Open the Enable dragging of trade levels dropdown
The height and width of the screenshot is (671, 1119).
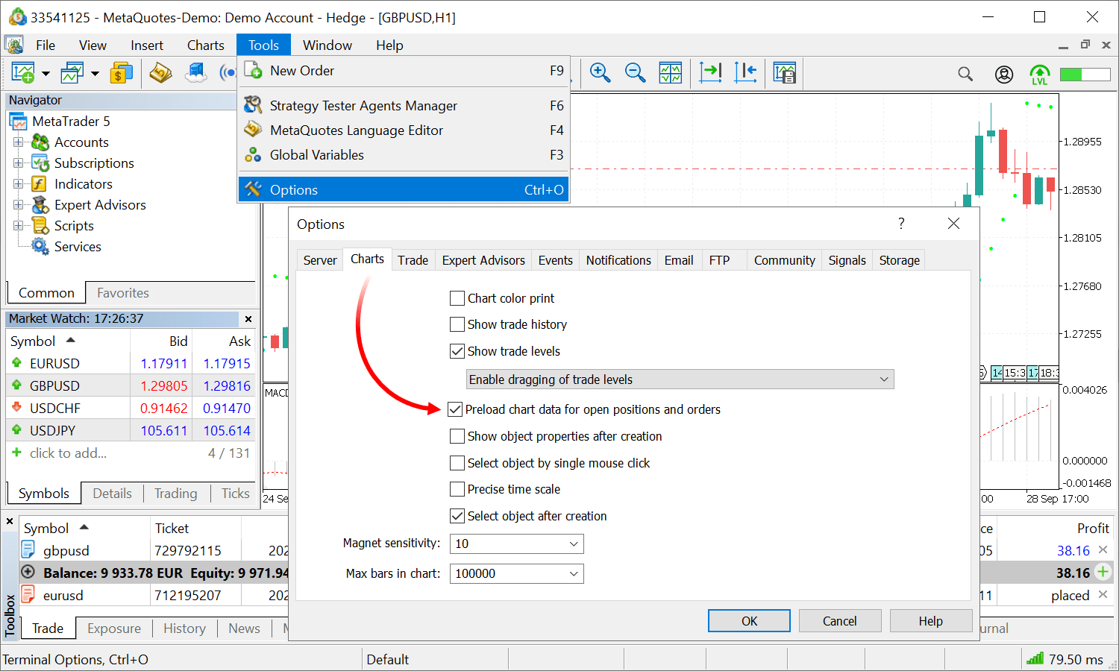pos(884,379)
